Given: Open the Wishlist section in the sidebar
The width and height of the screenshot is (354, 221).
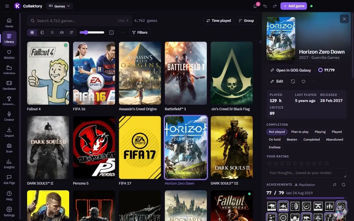Looking at the screenshot, I should pyautogui.click(x=9, y=54).
